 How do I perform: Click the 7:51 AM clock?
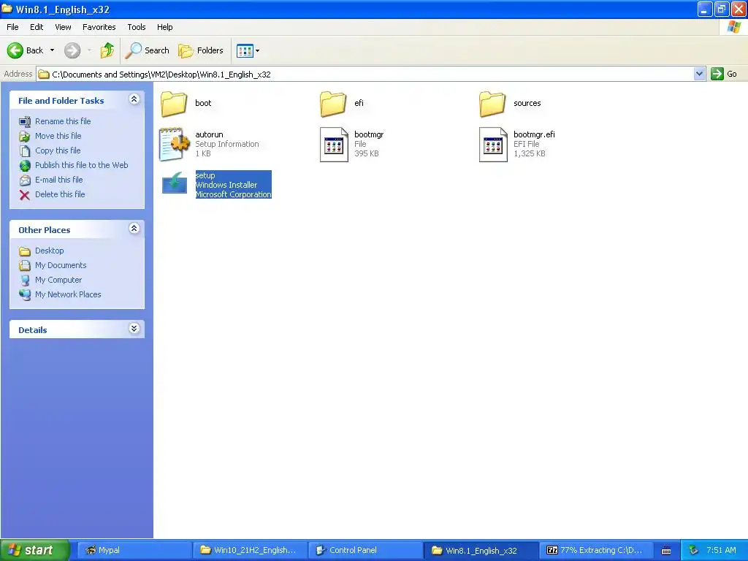click(721, 550)
